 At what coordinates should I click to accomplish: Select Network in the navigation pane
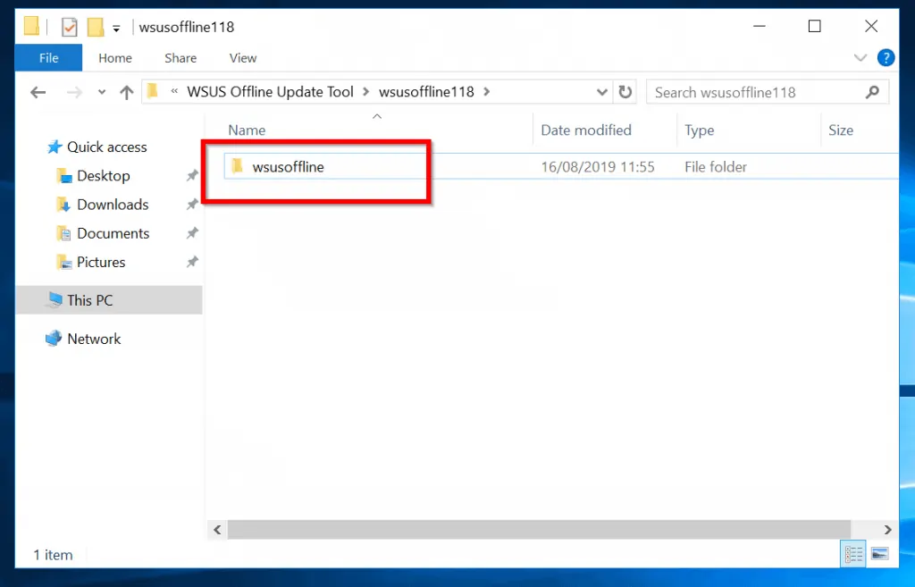[x=92, y=339]
